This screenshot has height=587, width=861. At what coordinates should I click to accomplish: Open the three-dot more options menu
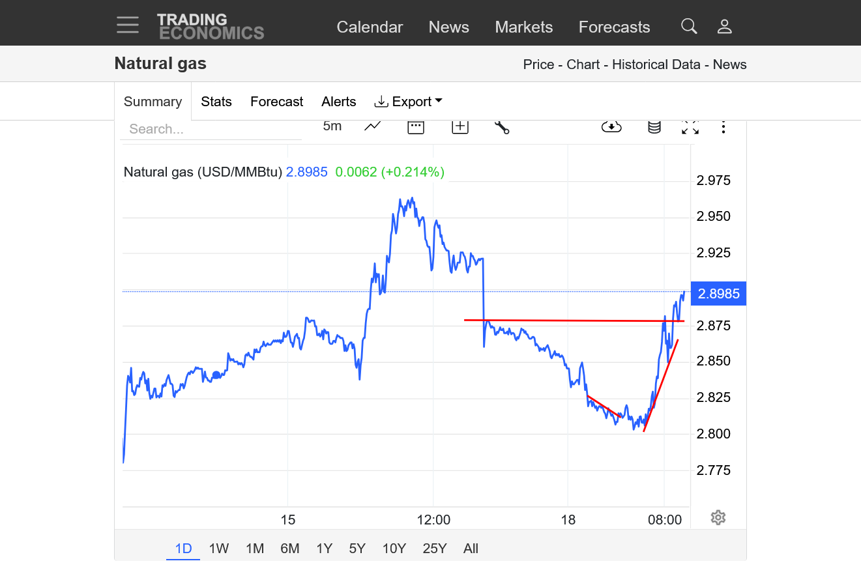pyautogui.click(x=723, y=127)
